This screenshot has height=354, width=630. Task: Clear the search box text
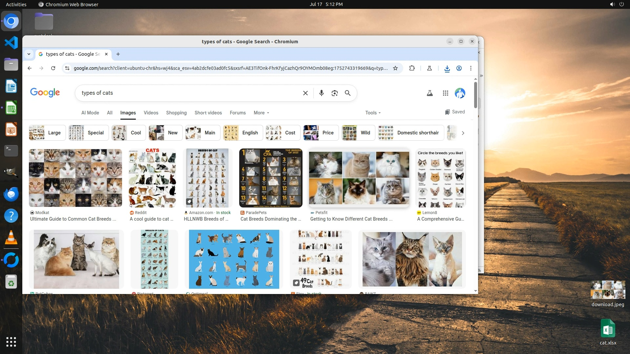305,93
